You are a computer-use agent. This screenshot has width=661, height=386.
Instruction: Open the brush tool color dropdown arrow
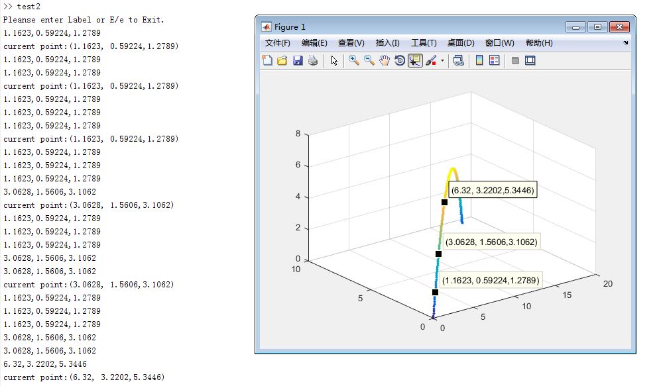tap(442, 60)
